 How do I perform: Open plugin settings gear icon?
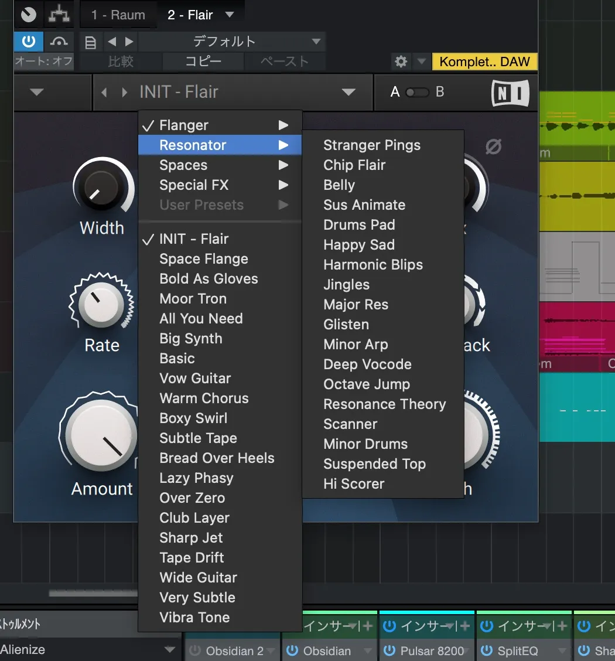coord(401,62)
